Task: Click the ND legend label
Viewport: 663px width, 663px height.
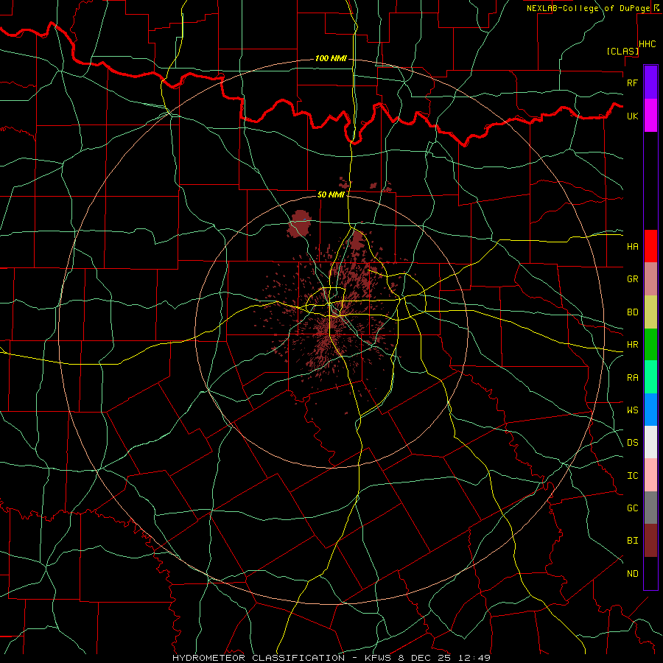Action: [x=632, y=574]
